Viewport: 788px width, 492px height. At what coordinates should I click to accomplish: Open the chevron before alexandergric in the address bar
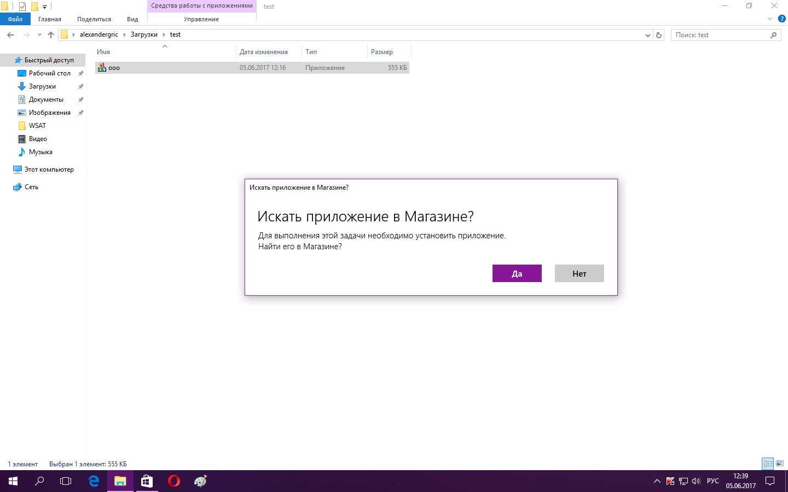(73, 34)
